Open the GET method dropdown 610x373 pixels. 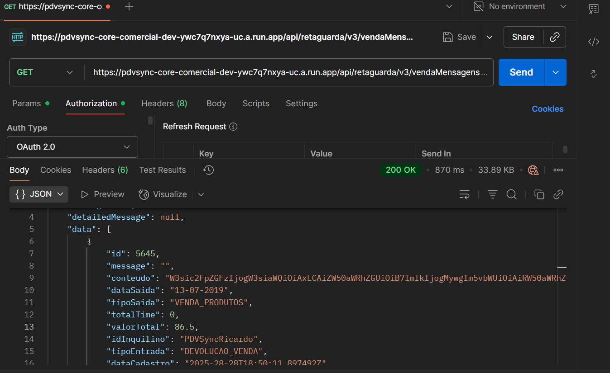tap(45, 72)
